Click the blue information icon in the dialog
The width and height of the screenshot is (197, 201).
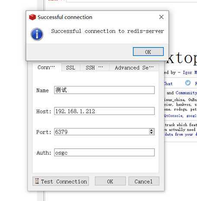[x=37, y=34]
